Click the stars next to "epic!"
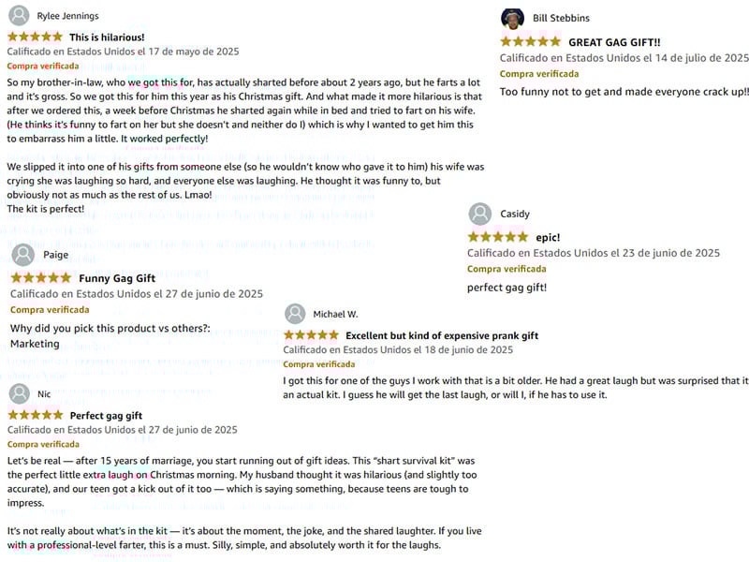 click(497, 238)
